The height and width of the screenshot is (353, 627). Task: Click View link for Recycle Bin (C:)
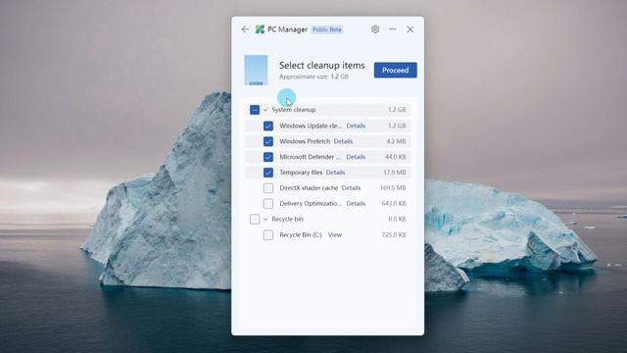(335, 235)
